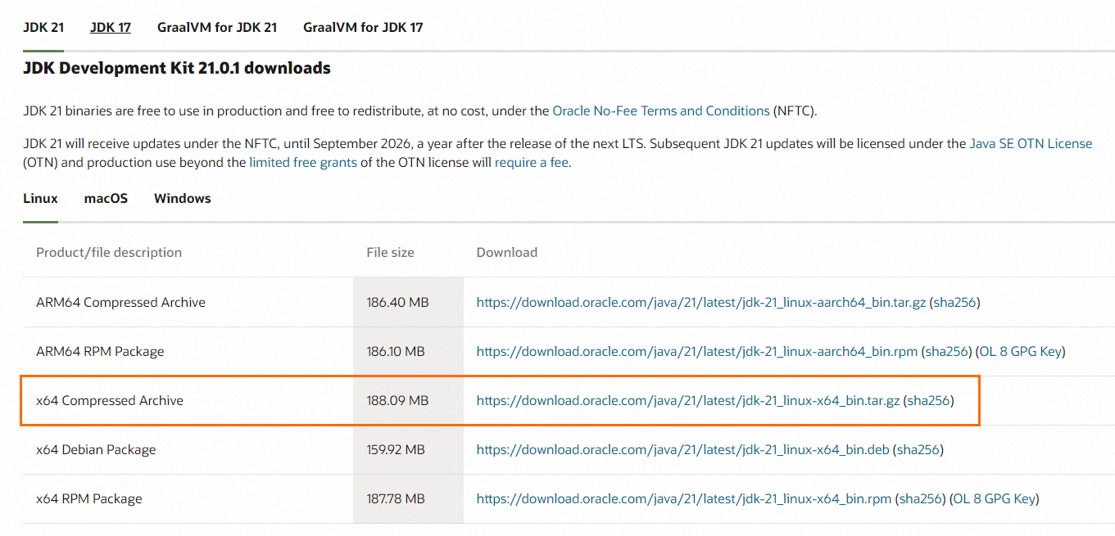The height and width of the screenshot is (536, 1115).
Task: Follow the require a fee link
Action: tap(531, 162)
